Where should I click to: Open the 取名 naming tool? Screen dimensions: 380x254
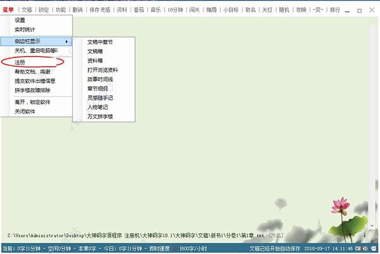point(250,10)
